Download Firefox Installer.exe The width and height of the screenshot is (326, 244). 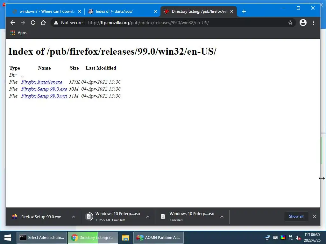tap(42, 82)
